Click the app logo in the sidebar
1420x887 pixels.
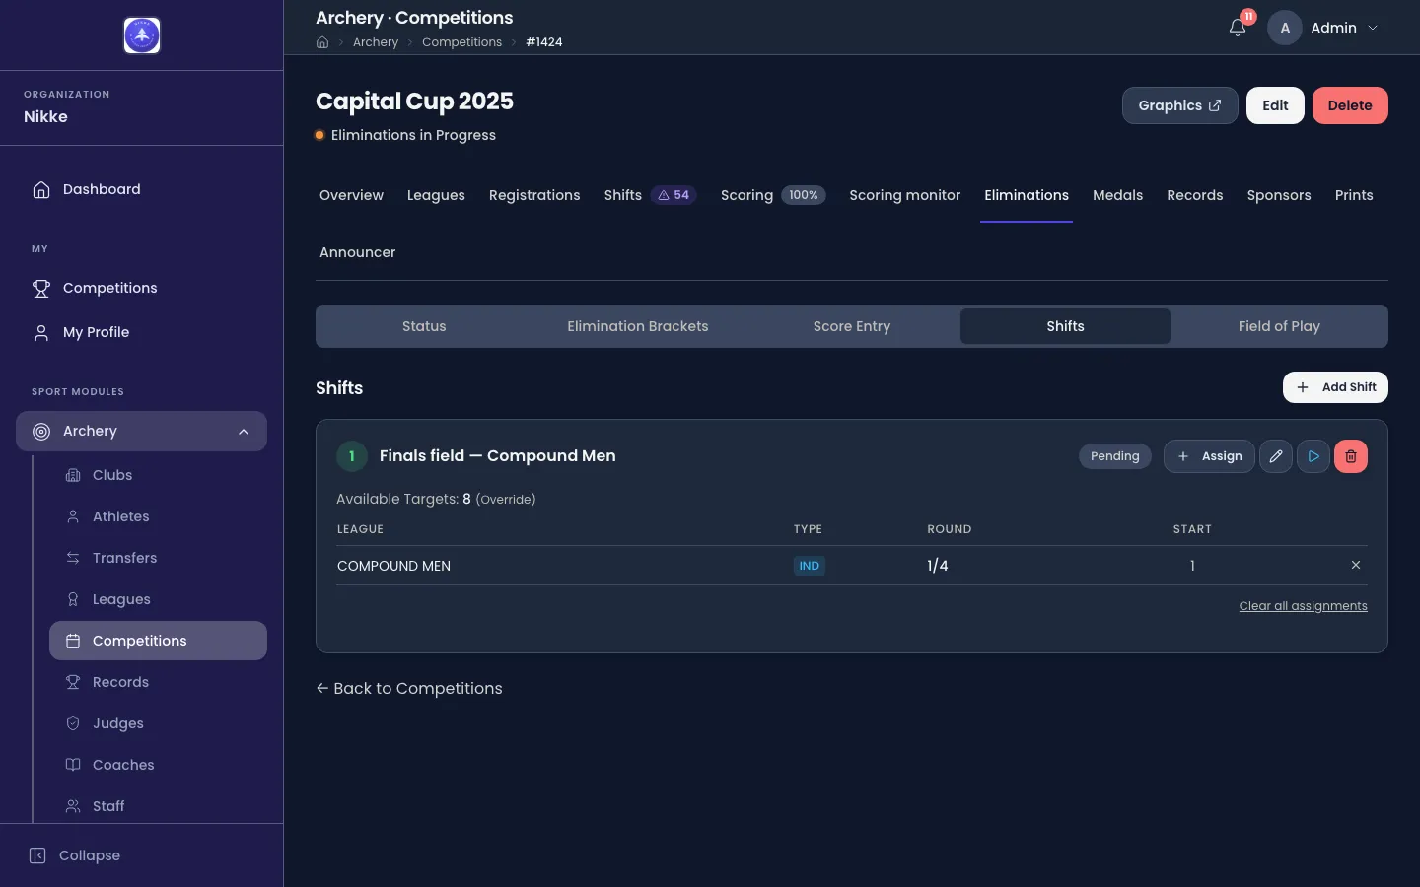(x=142, y=35)
